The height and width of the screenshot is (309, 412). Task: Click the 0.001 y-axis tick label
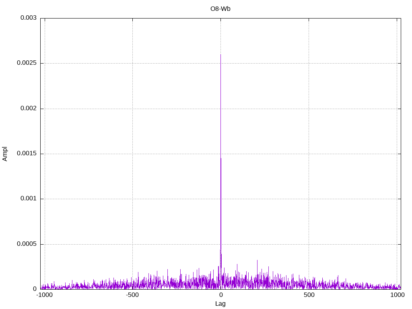(29, 199)
